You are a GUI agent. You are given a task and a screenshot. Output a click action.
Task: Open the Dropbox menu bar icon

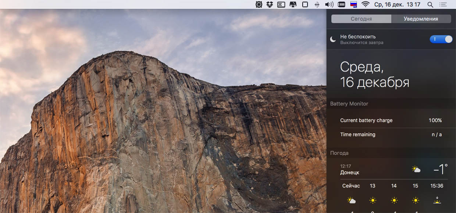pos(270,4)
